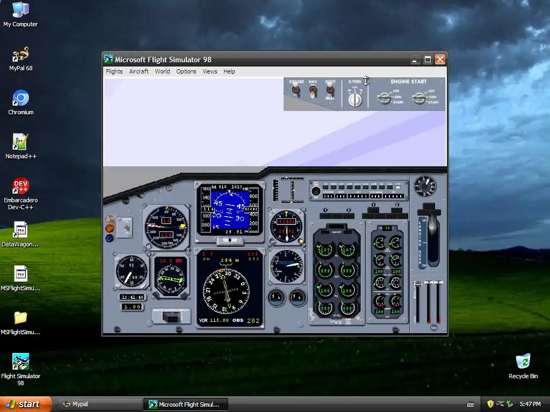
Task: Click the left fuel quantity gauge
Action: click(x=276, y=297)
